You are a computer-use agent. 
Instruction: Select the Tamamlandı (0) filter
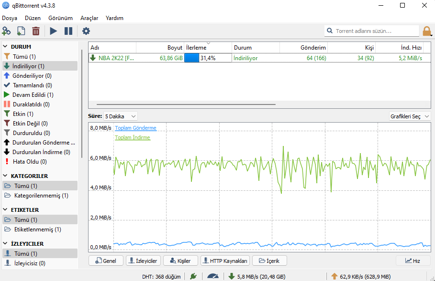point(40,85)
